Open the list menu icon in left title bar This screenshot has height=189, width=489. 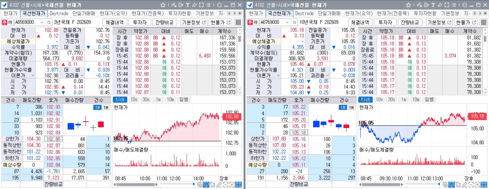point(208,5)
